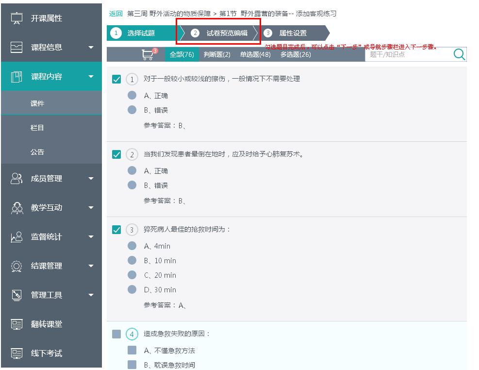Click the 返回 link
The width and height of the screenshot is (479, 370).
pos(116,14)
